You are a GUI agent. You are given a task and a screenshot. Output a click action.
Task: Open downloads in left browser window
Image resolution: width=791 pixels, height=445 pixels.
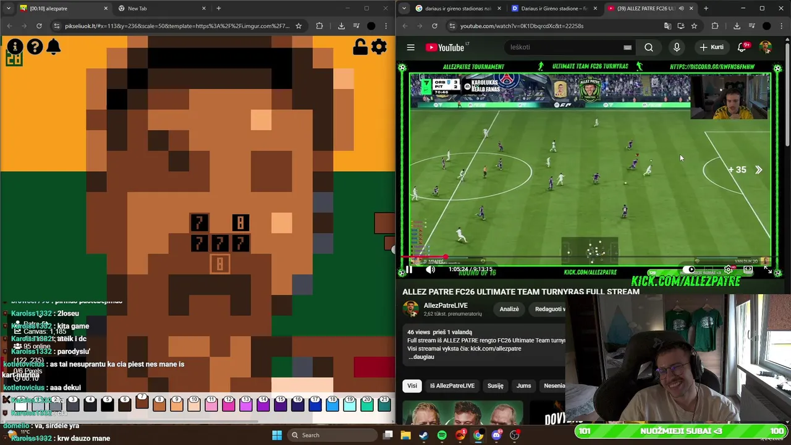(x=341, y=26)
